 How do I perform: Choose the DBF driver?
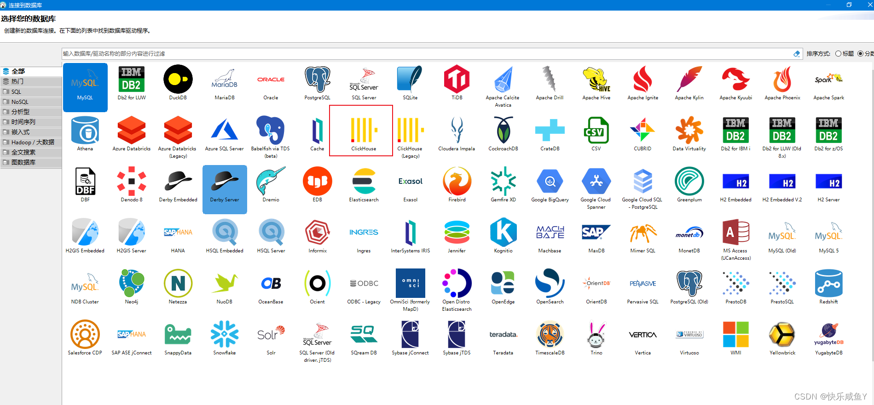click(85, 185)
